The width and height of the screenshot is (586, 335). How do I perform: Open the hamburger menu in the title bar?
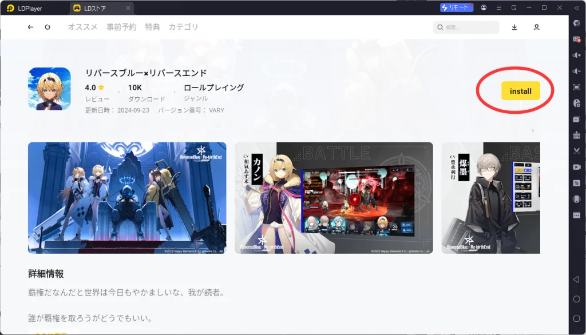click(x=498, y=7)
